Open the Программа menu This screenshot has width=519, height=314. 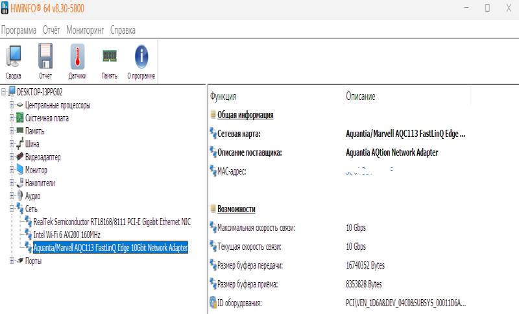(19, 30)
